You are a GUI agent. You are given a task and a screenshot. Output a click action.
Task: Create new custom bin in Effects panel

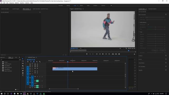point(16,89)
